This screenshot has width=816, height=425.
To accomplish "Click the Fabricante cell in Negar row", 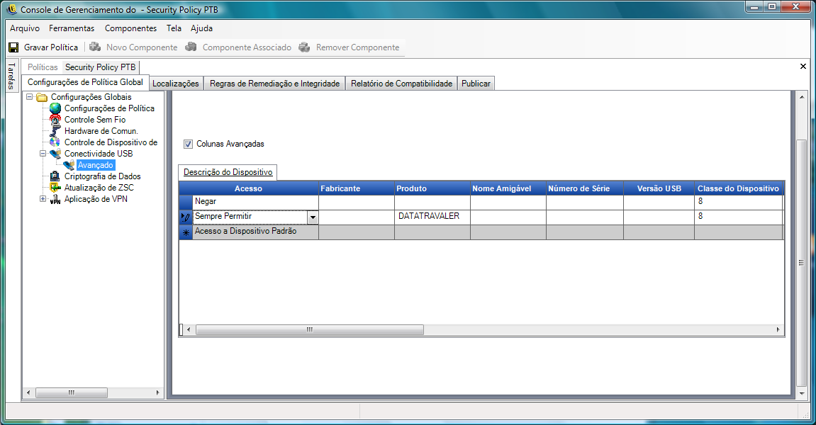I will pyautogui.click(x=357, y=202).
